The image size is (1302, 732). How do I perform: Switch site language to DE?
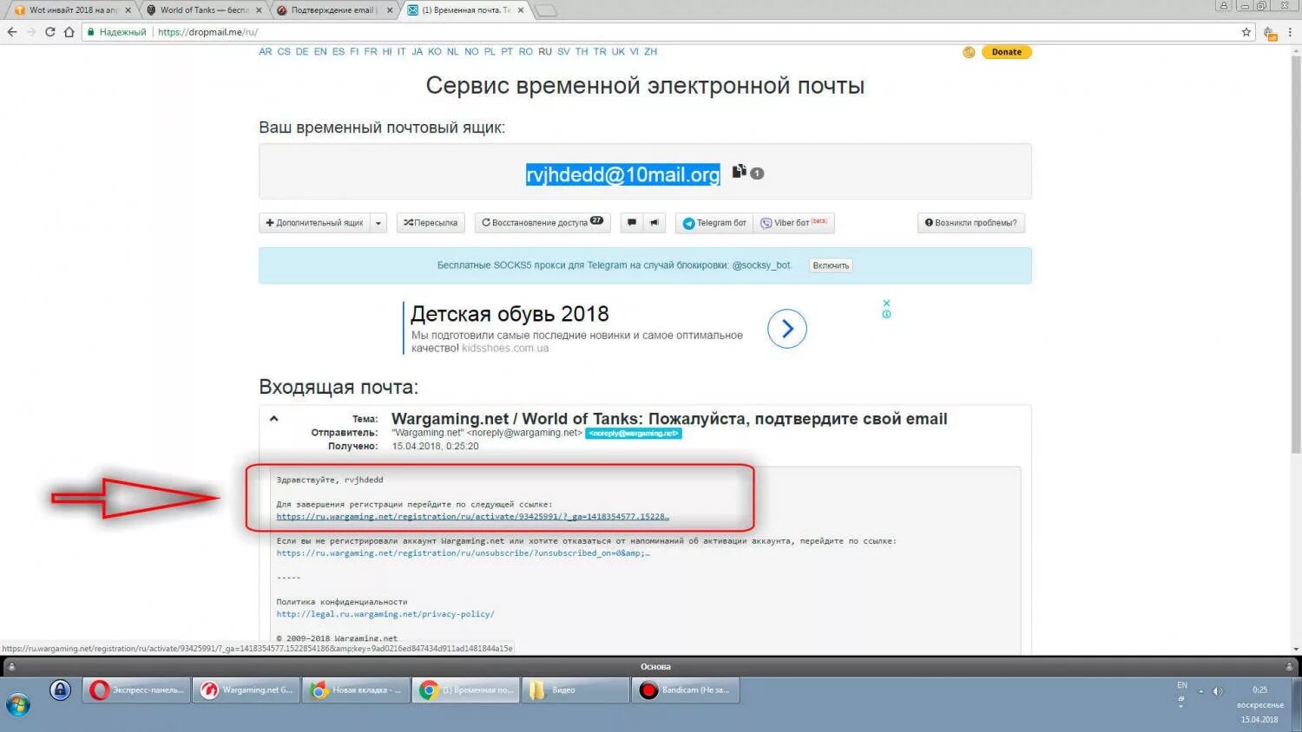[302, 52]
